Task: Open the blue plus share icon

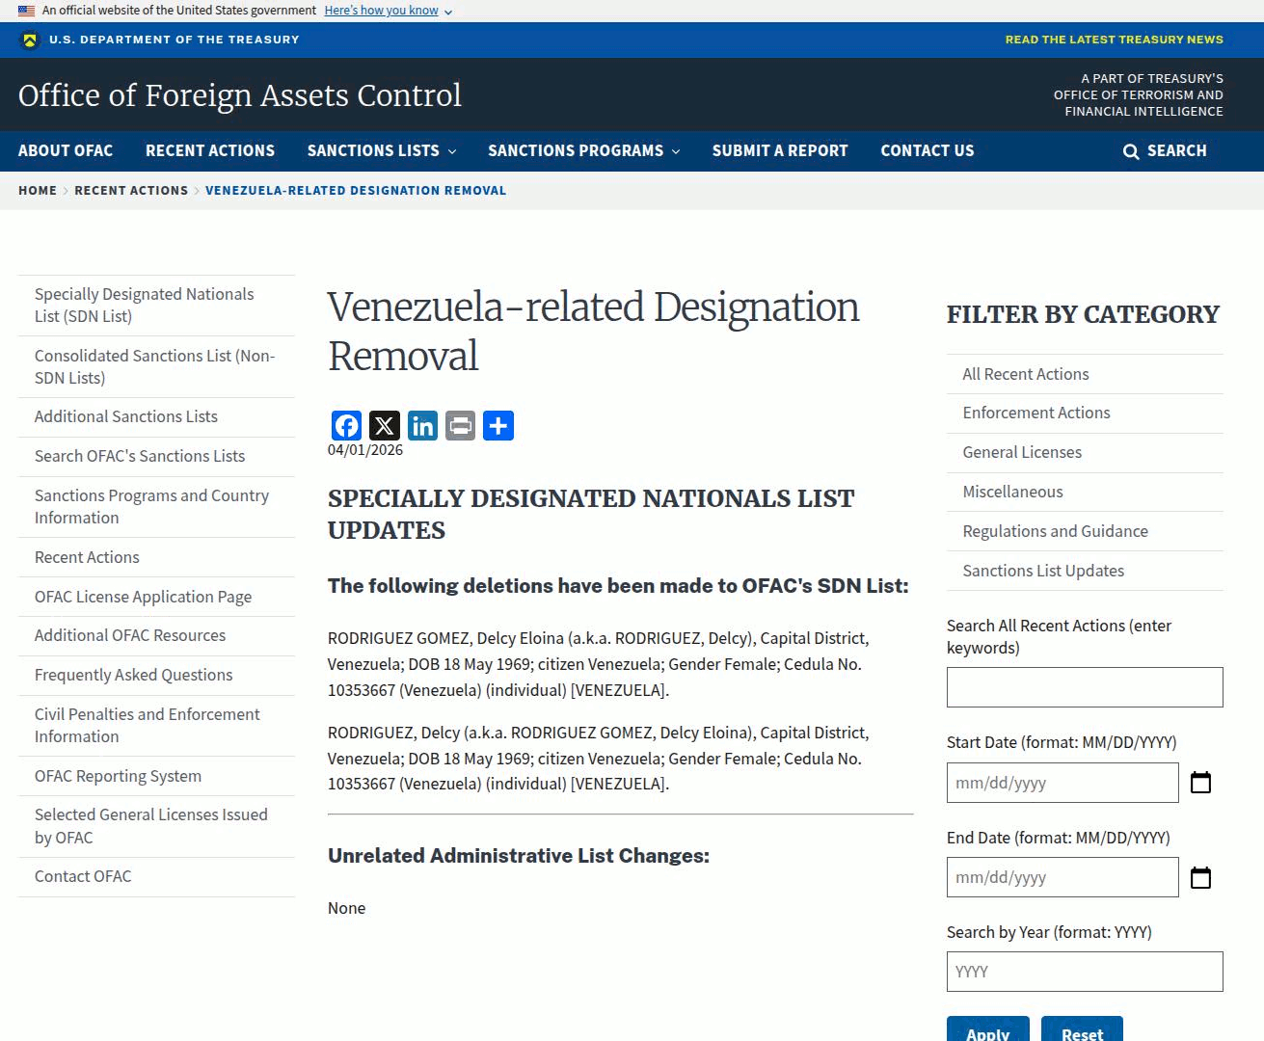Action: coord(498,425)
